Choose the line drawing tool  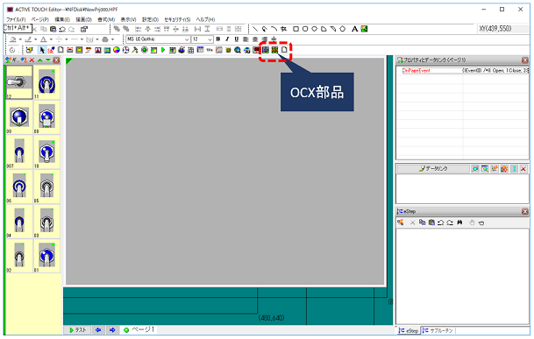255,29
